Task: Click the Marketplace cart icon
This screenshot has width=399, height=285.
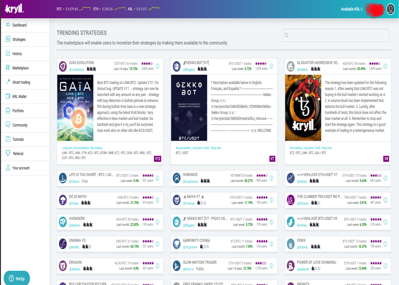Action: (x=8, y=68)
